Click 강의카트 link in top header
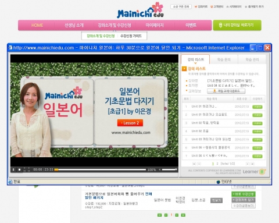This screenshot has width=279, height=223. [x=201, y=6]
